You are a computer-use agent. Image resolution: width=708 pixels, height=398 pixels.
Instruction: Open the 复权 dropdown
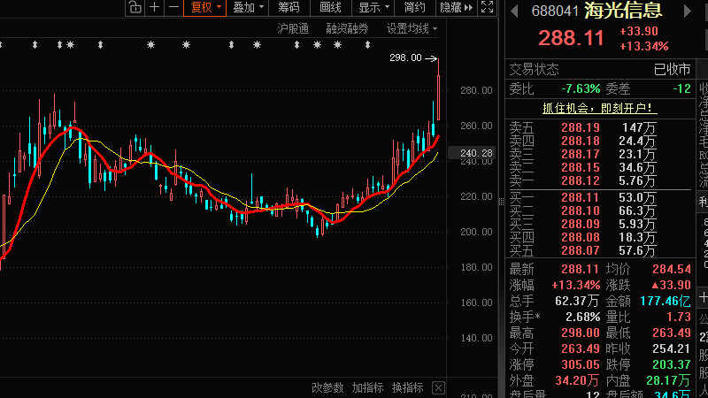[205, 7]
